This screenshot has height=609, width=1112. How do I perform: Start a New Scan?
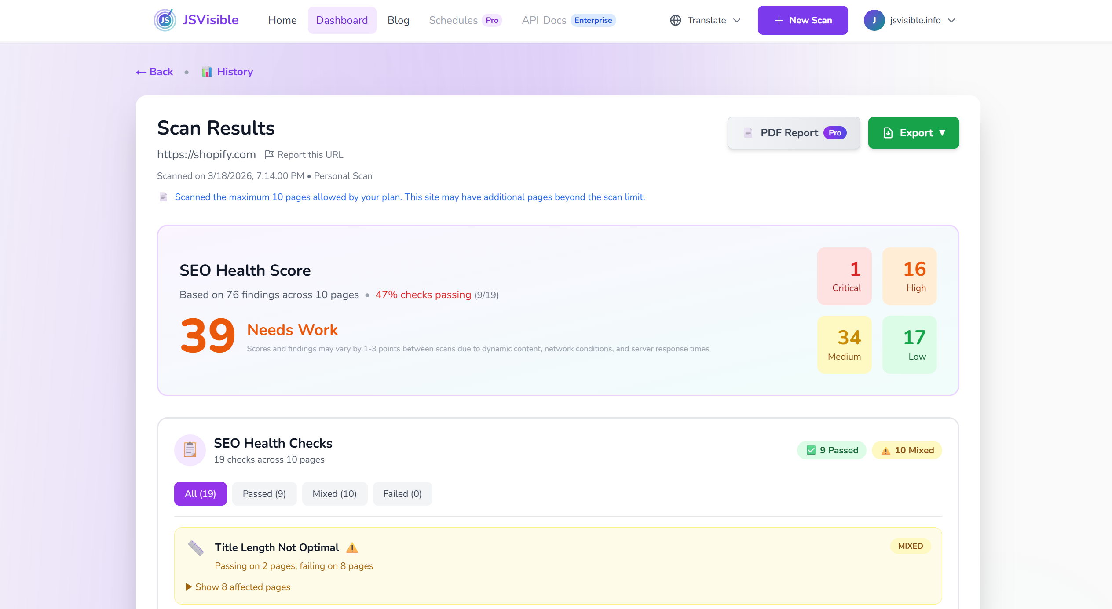[802, 20]
